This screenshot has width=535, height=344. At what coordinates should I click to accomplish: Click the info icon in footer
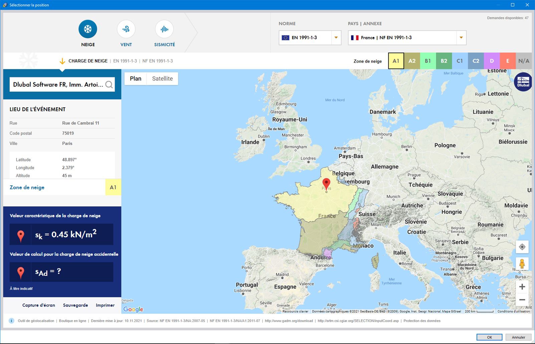click(11, 321)
